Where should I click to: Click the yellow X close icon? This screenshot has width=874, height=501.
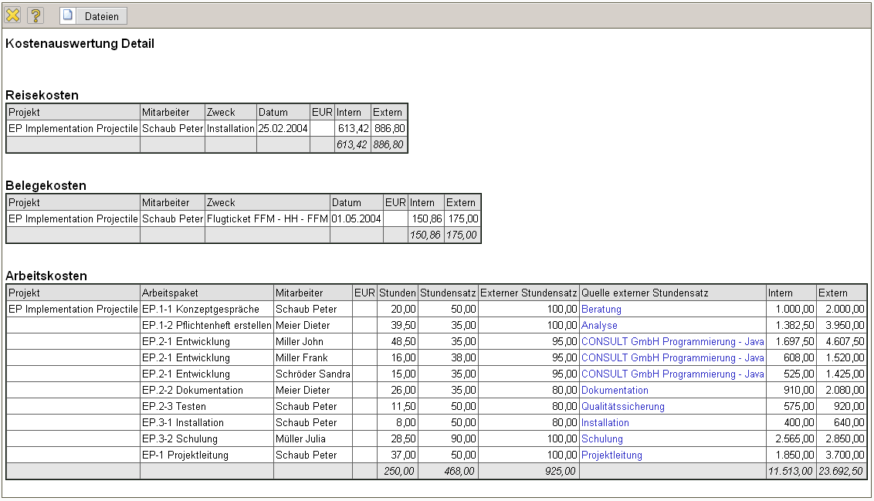(x=13, y=15)
